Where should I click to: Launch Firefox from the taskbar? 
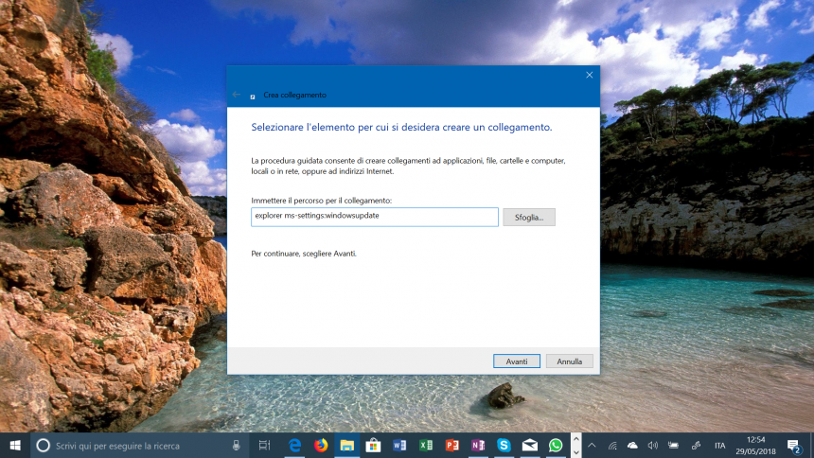[321, 446]
